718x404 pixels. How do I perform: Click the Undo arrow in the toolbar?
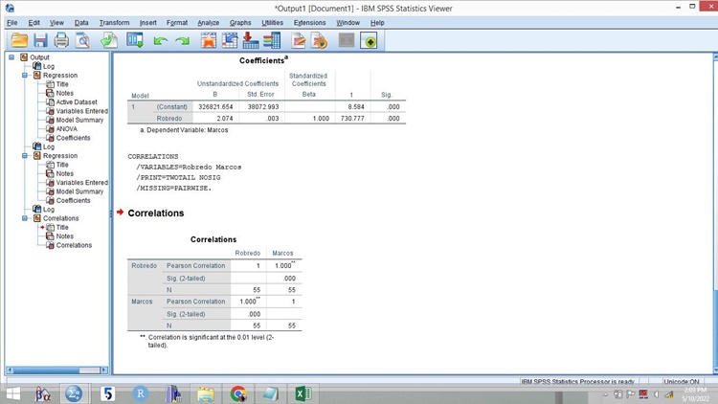pyautogui.click(x=160, y=40)
